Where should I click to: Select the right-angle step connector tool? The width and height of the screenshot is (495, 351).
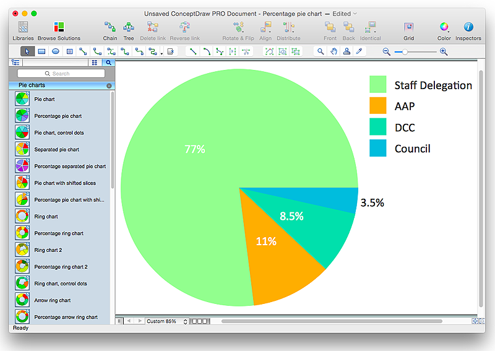[x=125, y=51]
